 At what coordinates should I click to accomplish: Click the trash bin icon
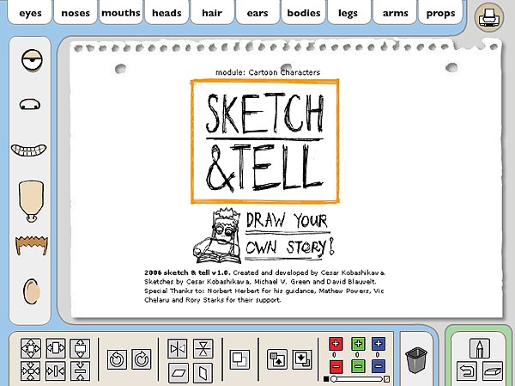click(416, 361)
